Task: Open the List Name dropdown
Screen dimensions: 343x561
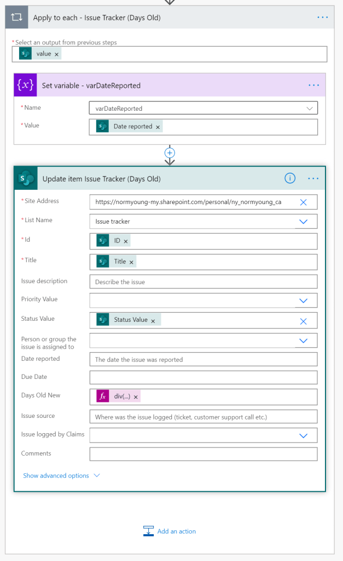Action: click(x=303, y=222)
